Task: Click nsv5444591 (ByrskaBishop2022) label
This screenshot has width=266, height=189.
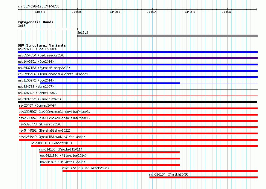Action: coord(45,130)
